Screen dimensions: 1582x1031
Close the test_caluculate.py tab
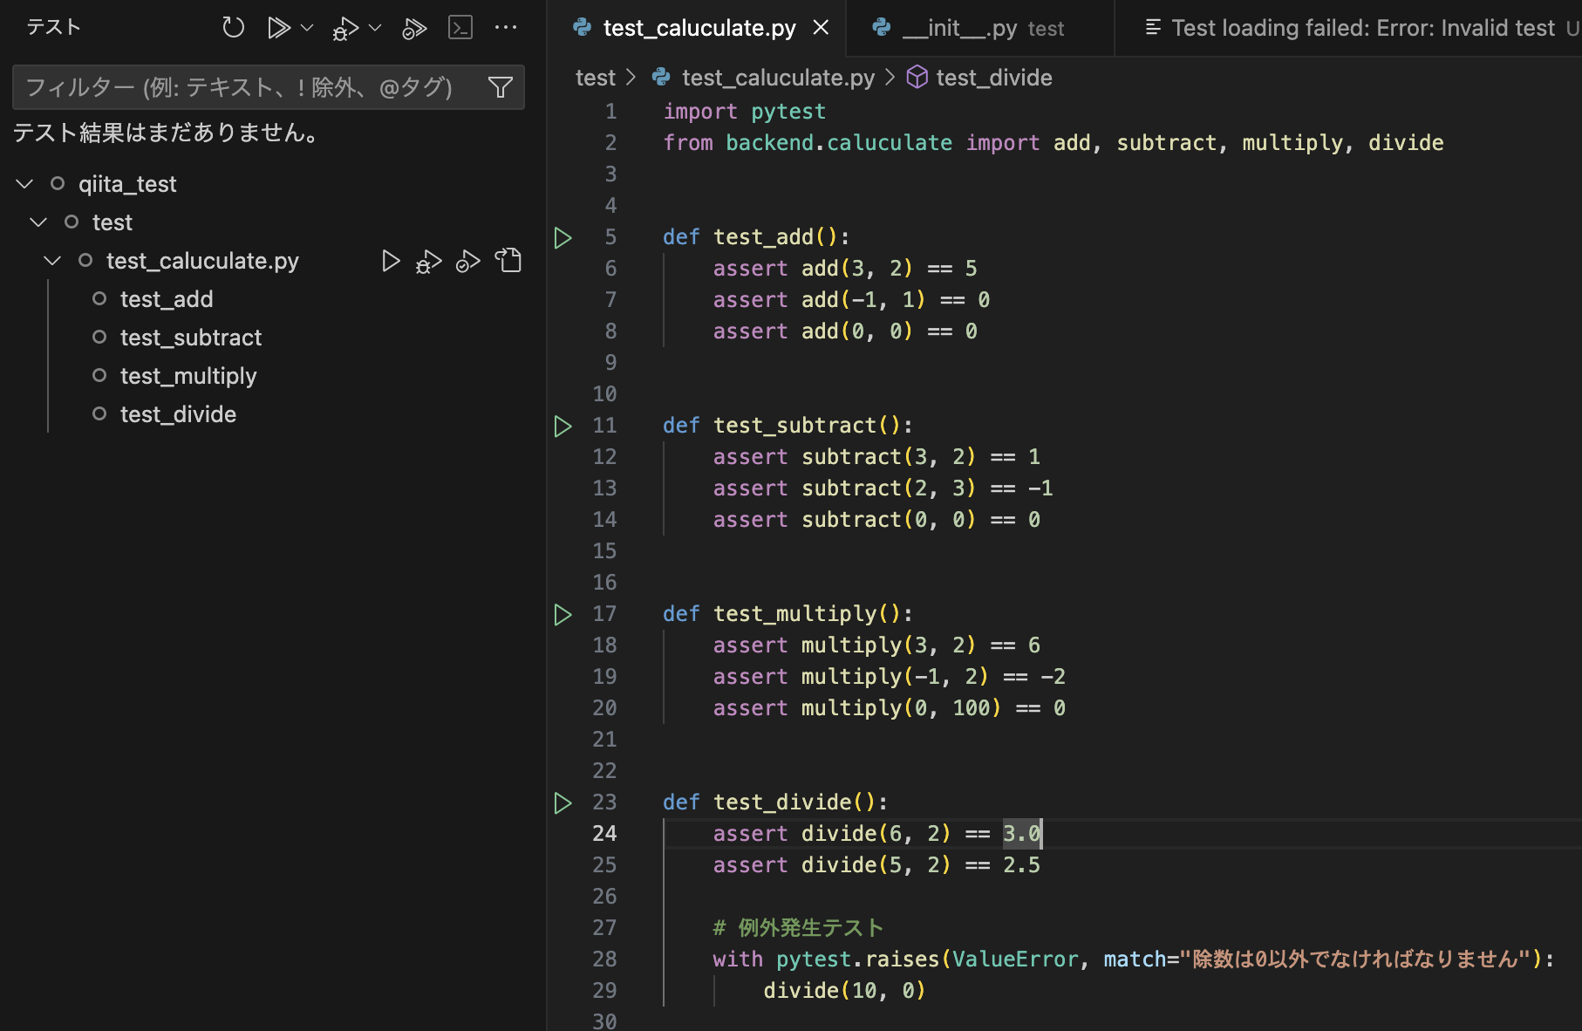[x=821, y=27]
